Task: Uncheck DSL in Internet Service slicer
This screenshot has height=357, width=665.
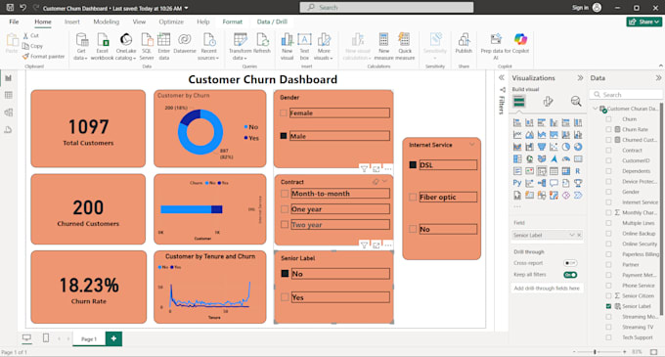Action: (413, 164)
